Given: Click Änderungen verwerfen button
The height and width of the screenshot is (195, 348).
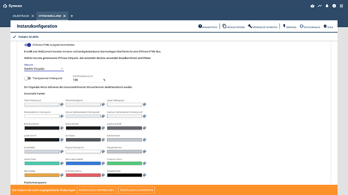Looking at the screenshot, I should (x=137, y=190).
